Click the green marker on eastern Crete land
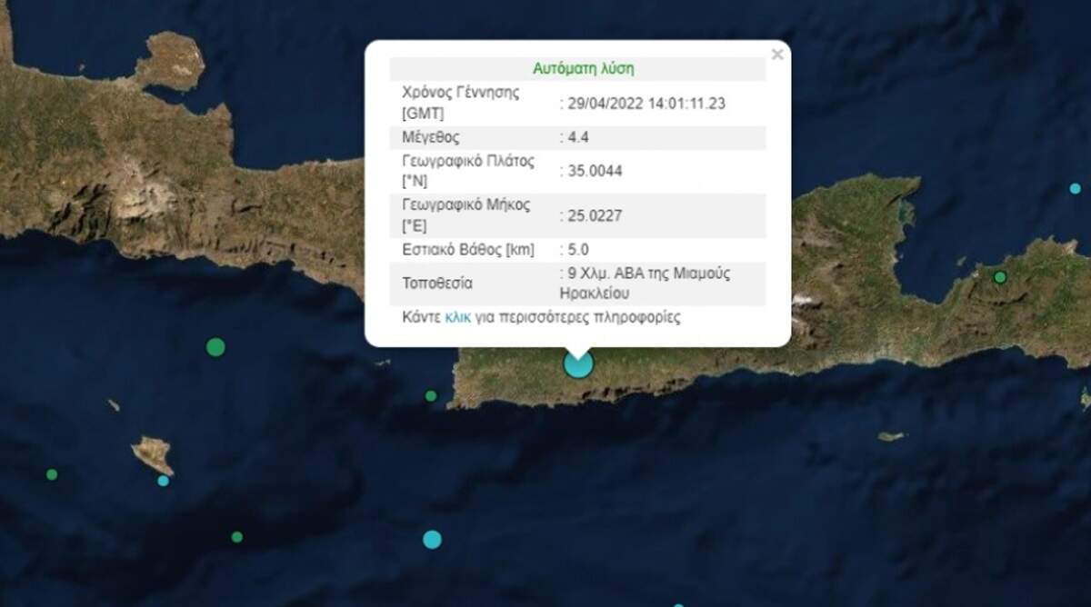Viewport: 1091px width, 607px height. [1000, 277]
